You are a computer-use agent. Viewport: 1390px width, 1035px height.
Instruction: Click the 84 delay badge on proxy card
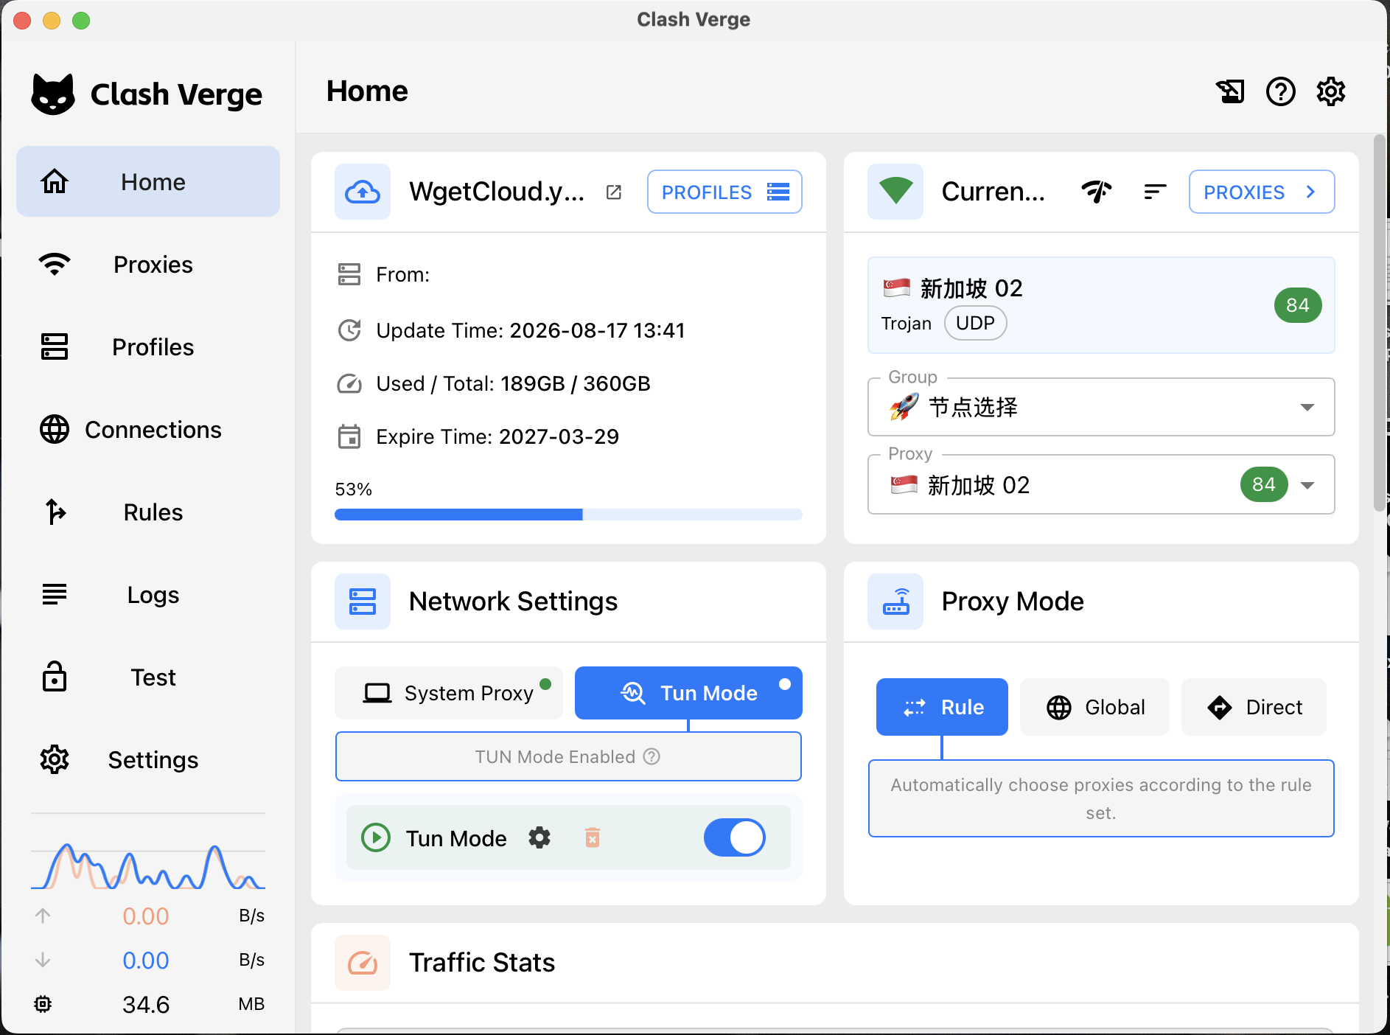pos(1297,305)
